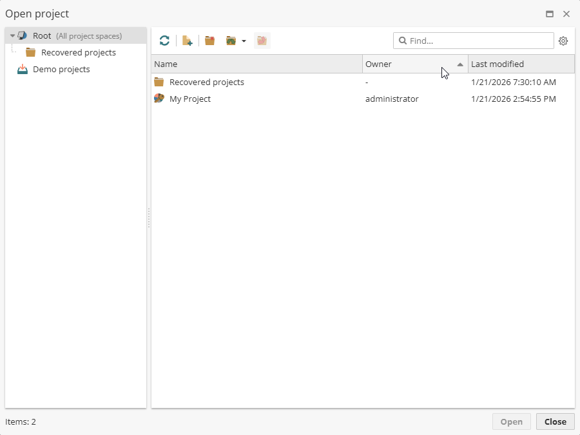
Task: Click the My Project pie-chart icon
Action: pyautogui.click(x=159, y=99)
